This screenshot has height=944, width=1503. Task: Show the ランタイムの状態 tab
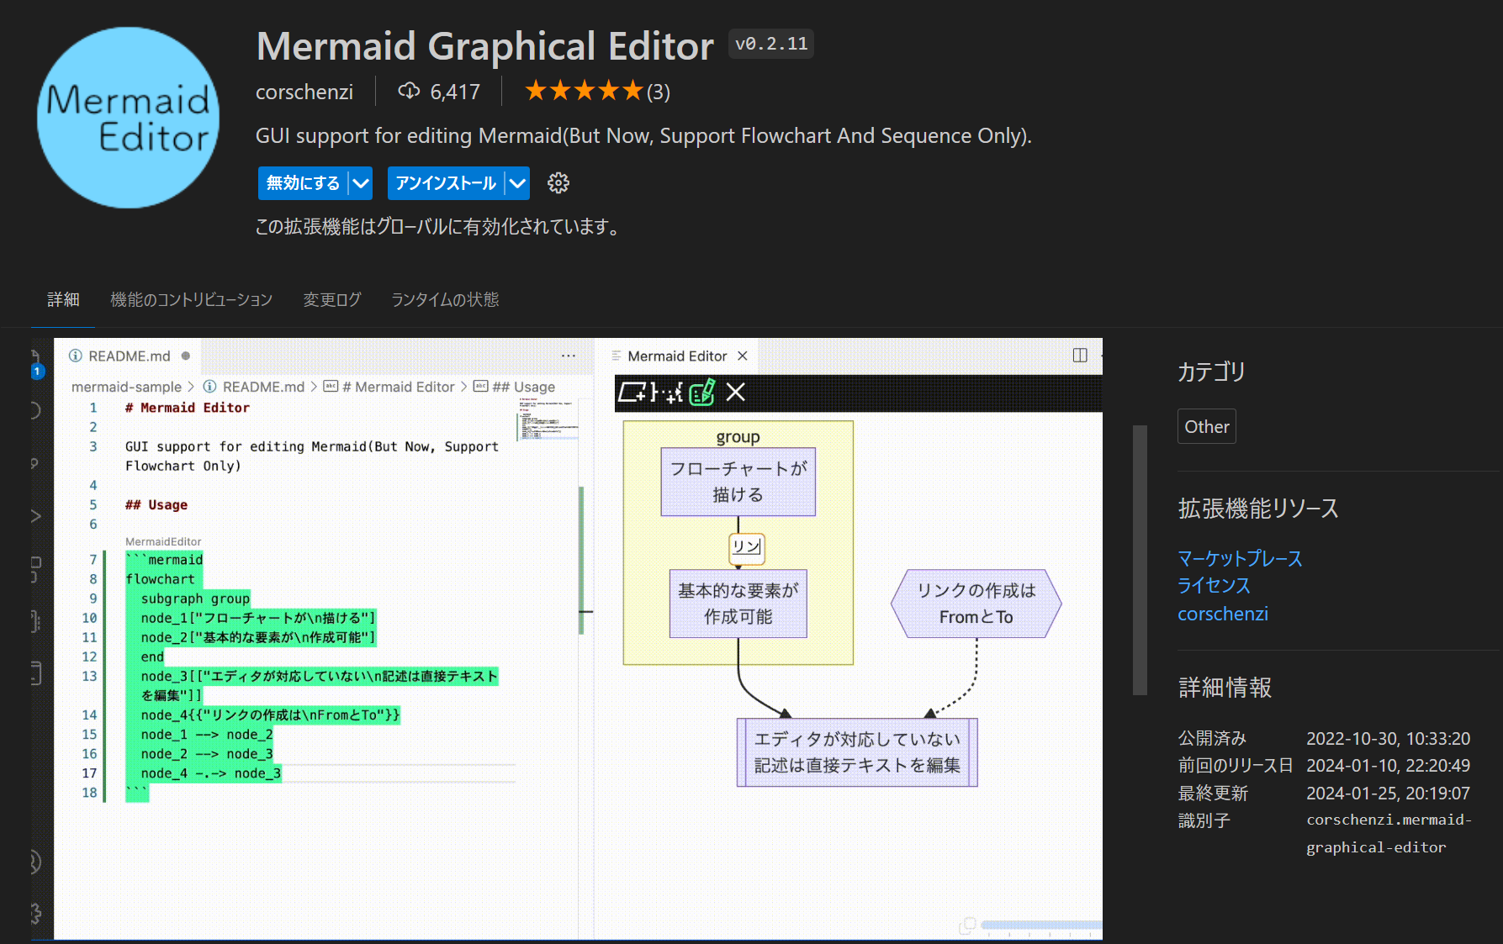445,300
